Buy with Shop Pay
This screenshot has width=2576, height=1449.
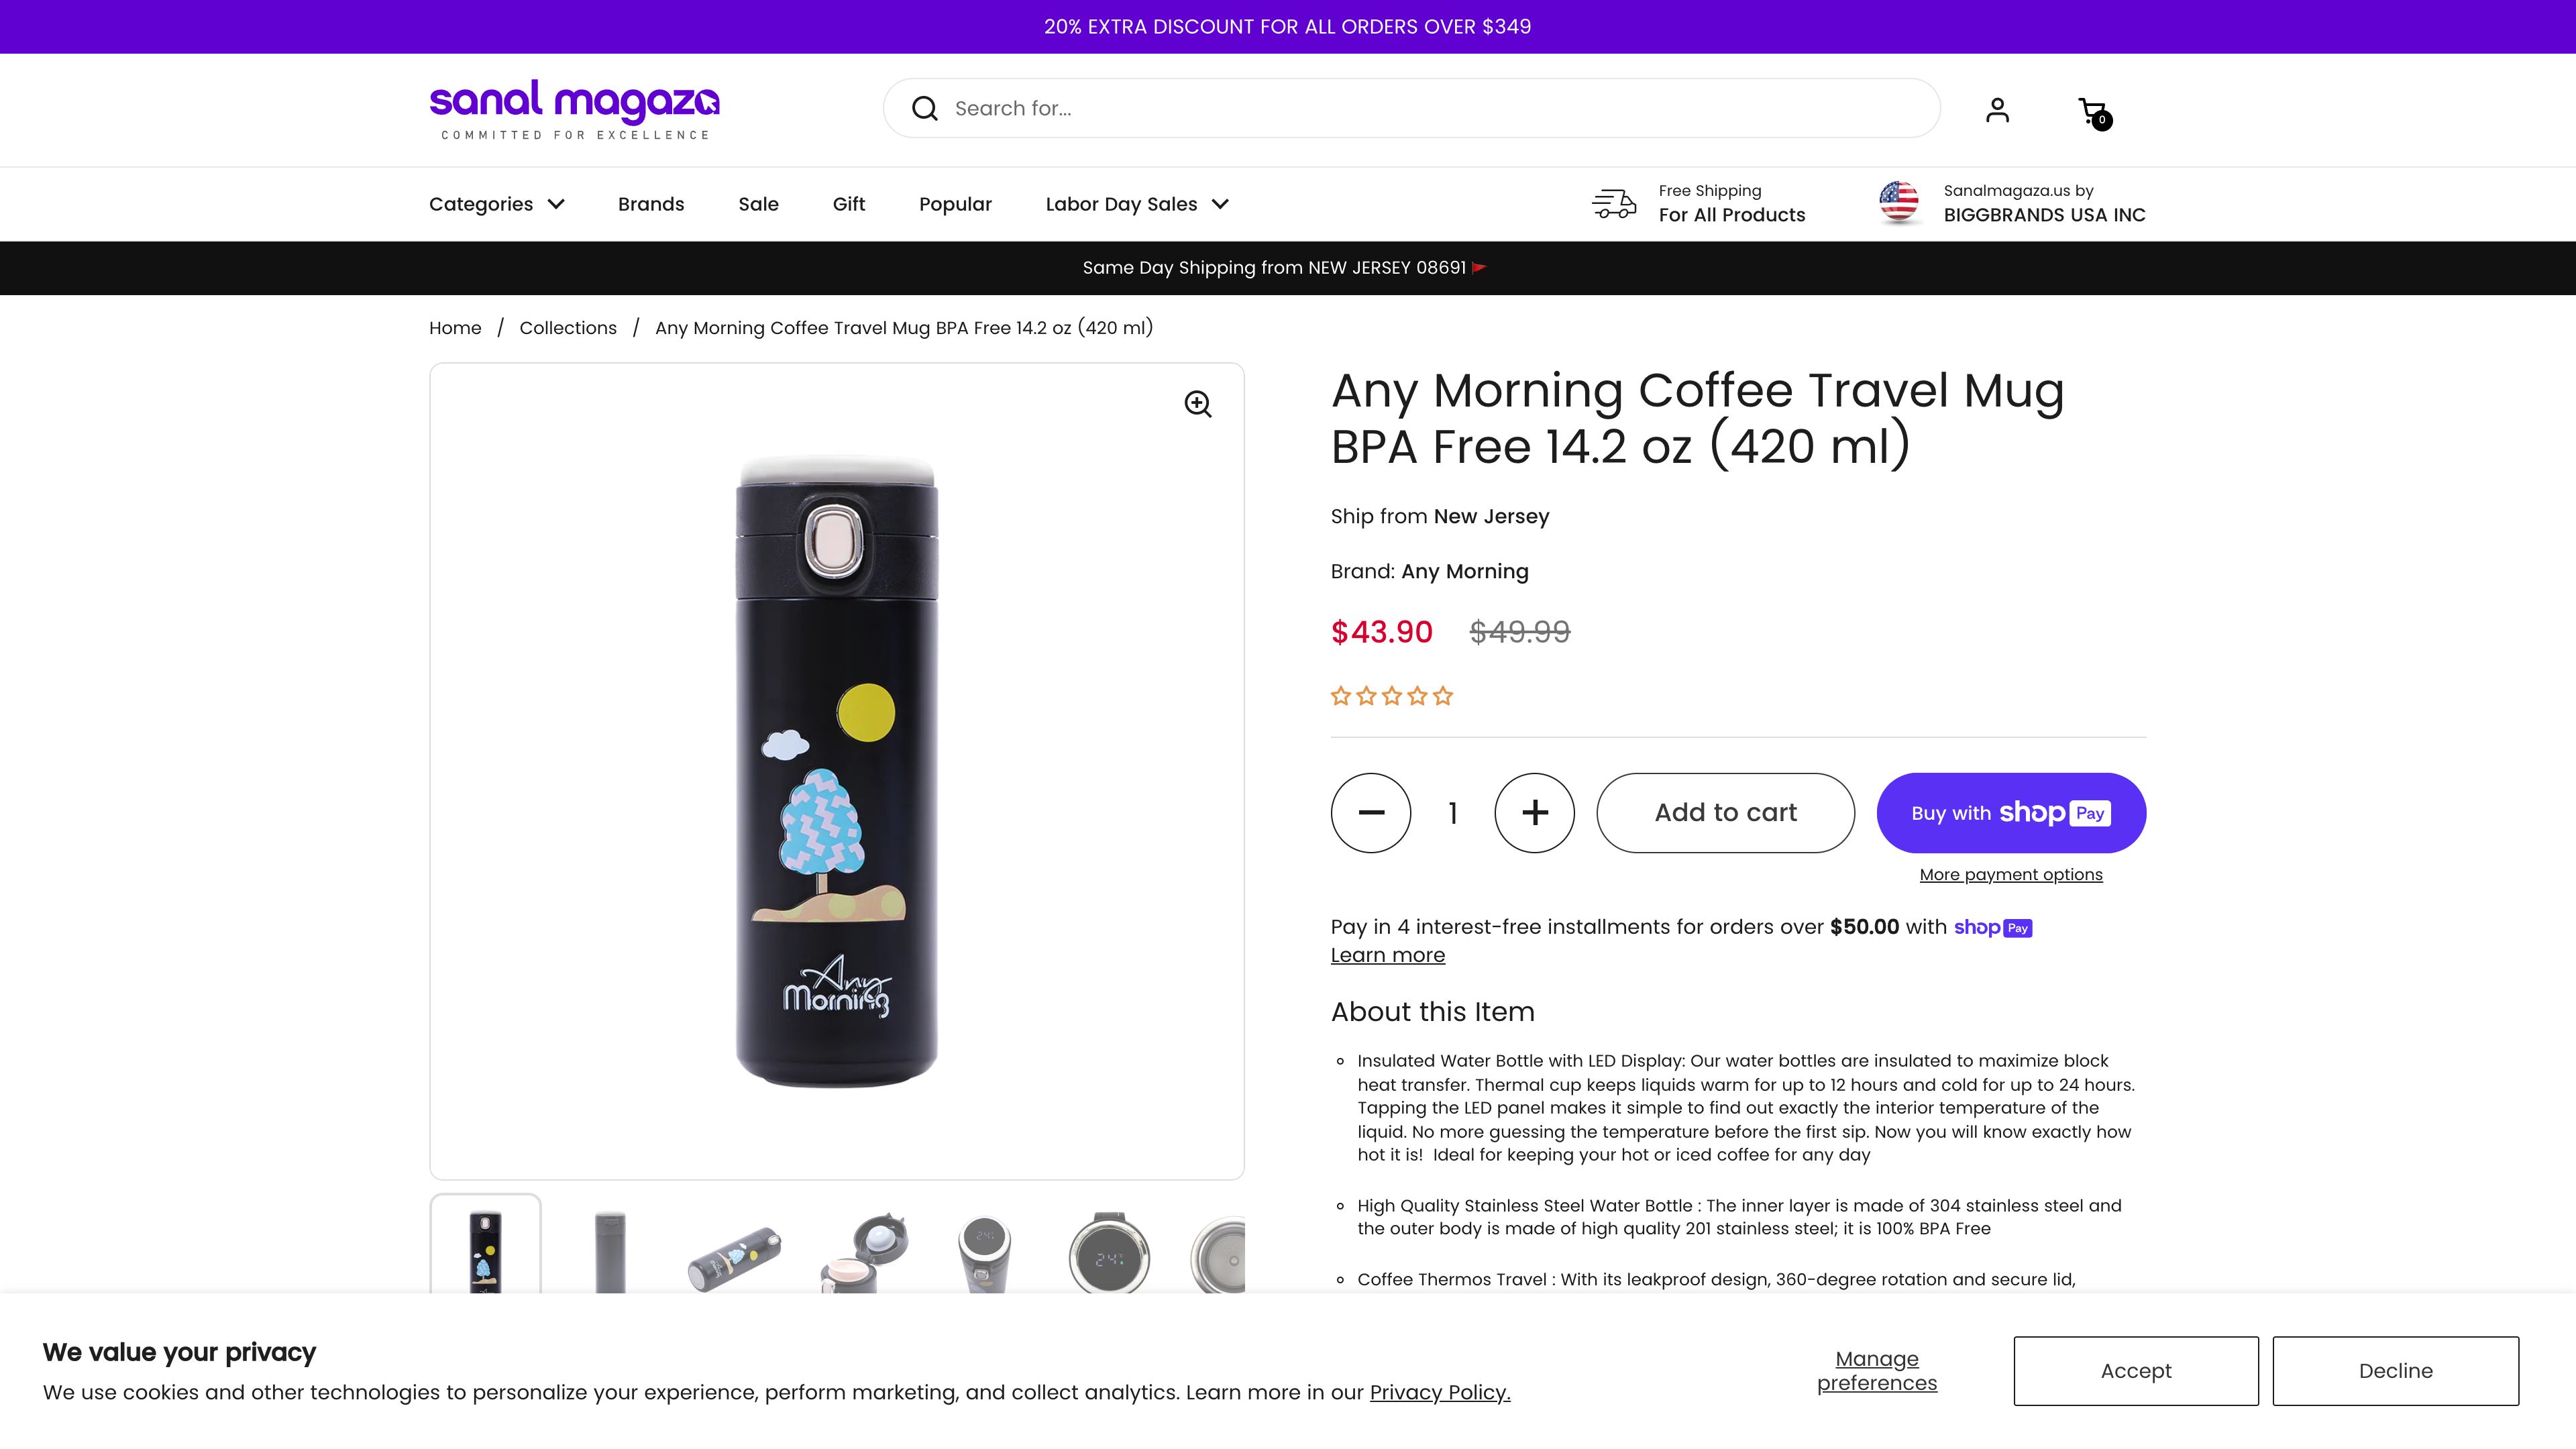pyautogui.click(x=2011, y=813)
